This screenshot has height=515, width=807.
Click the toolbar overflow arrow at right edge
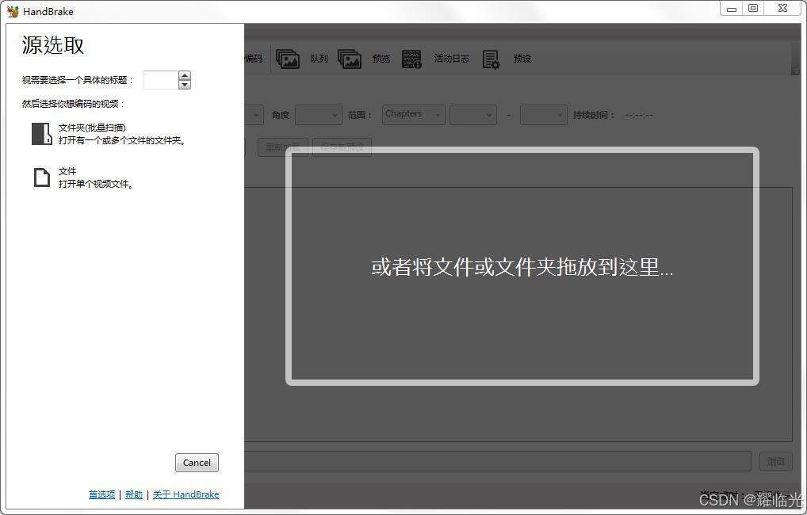point(795,71)
